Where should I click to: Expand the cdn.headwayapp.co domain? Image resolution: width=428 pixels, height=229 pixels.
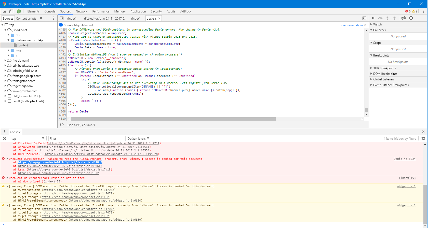point(5,65)
